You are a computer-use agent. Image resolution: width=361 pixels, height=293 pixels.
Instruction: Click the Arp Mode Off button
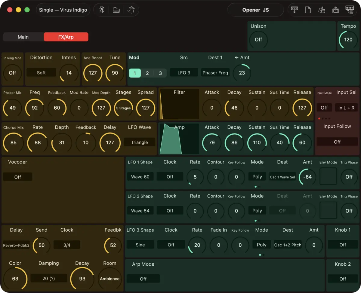click(143, 279)
